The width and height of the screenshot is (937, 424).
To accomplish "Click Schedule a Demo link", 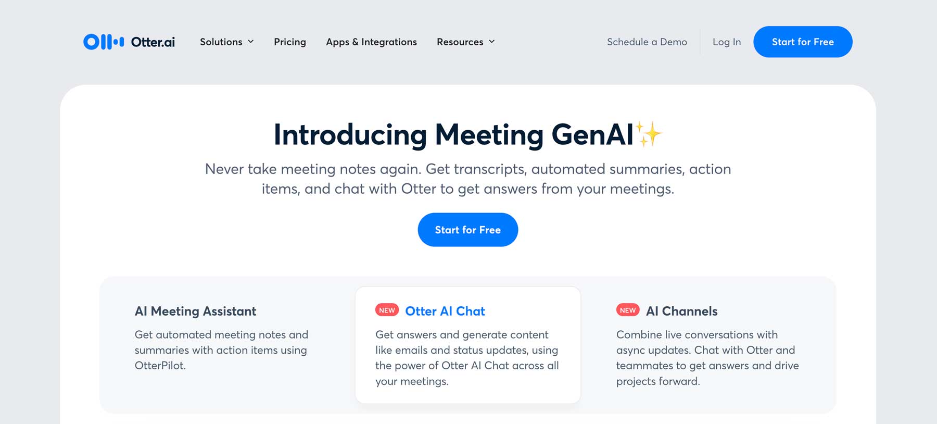I will (647, 42).
